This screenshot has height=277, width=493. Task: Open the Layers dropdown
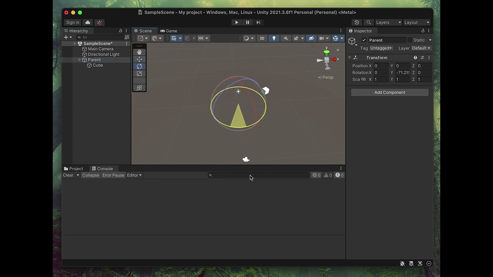(388, 22)
